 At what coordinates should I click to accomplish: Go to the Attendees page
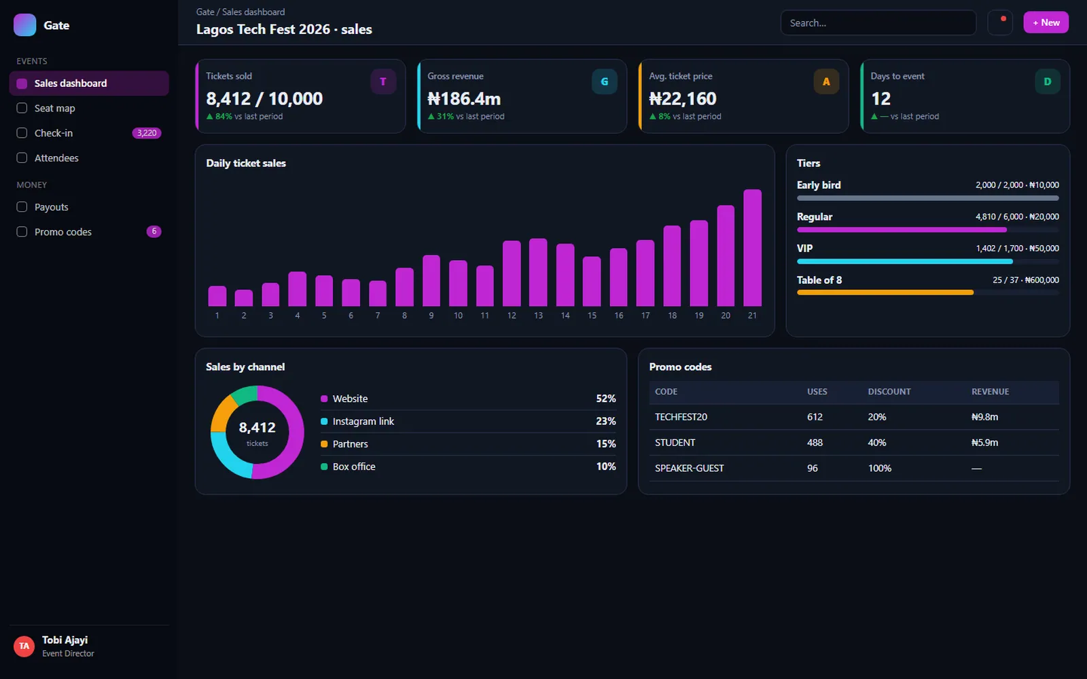(x=89, y=158)
